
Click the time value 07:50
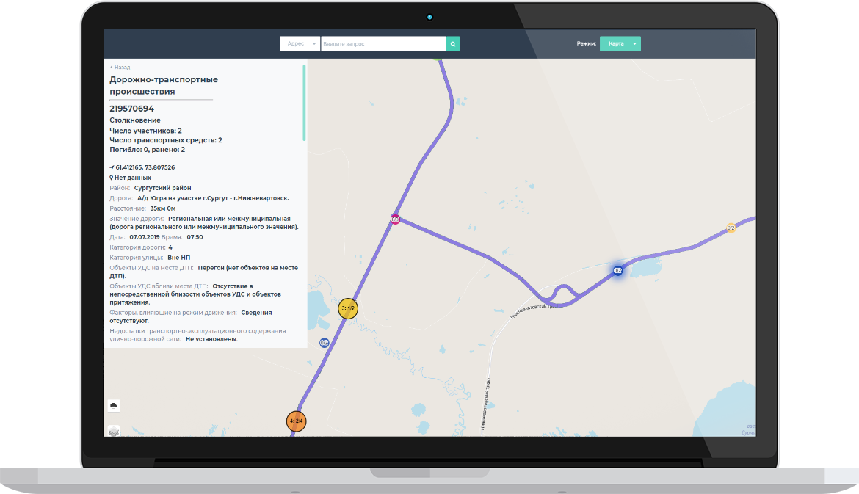(x=195, y=237)
